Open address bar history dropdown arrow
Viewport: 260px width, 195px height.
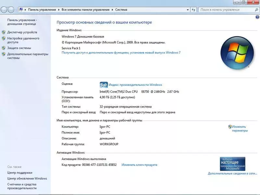pyautogui.click(x=188, y=10)
